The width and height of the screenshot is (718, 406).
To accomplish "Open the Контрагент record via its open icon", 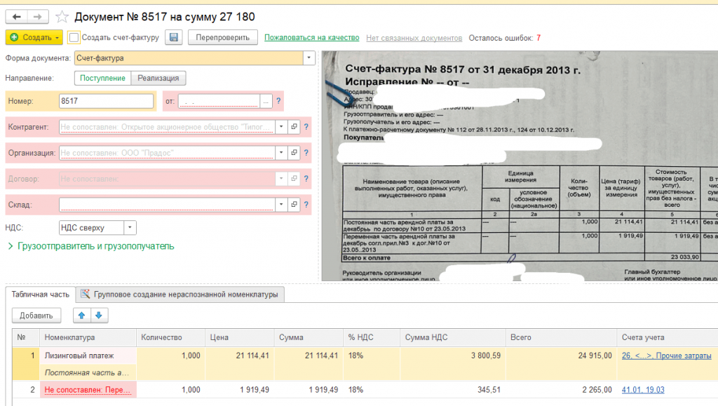I will 294,127.
